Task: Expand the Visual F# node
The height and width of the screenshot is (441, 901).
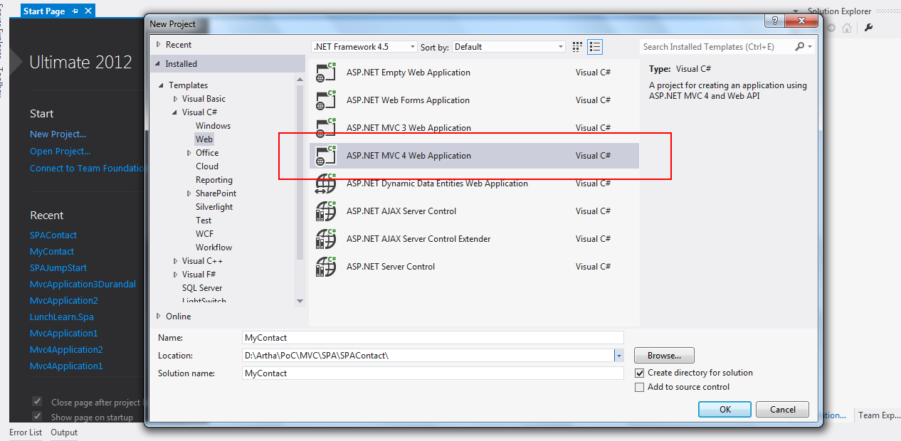Action: tap(176, 275)
